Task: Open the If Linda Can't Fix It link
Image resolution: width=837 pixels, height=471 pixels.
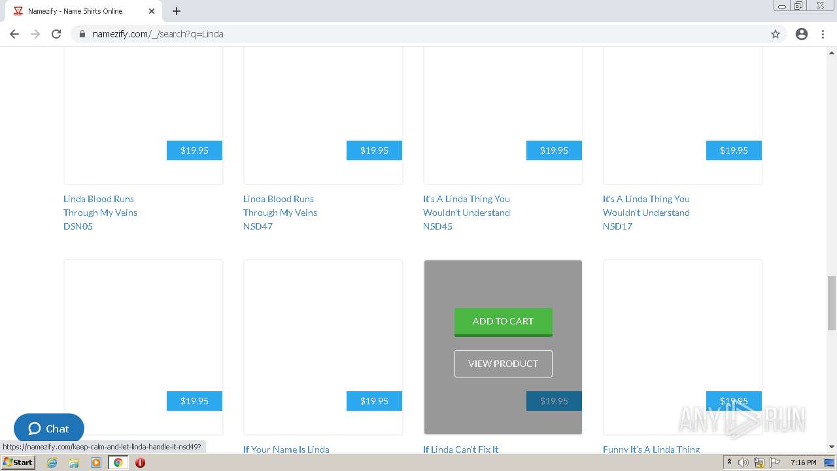Action: [461, 449]
